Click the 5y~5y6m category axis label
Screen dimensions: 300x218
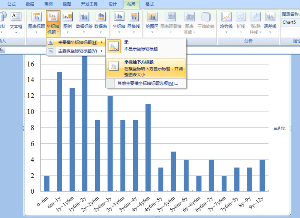(166, 204)
